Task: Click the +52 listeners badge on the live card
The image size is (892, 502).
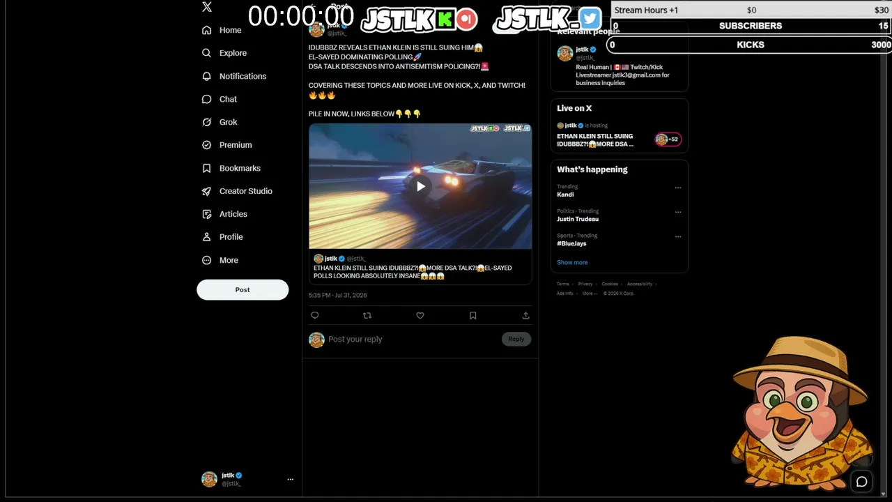Action: pyautogui.click(x=668, y=139)
